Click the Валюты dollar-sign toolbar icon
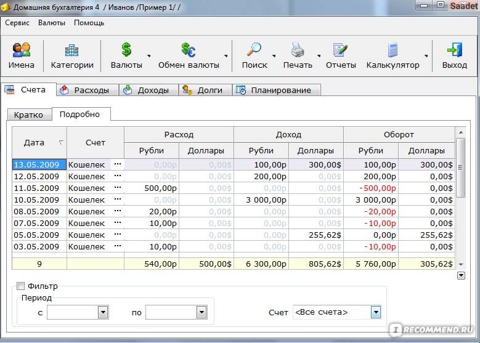 click(x=126, y=55)
